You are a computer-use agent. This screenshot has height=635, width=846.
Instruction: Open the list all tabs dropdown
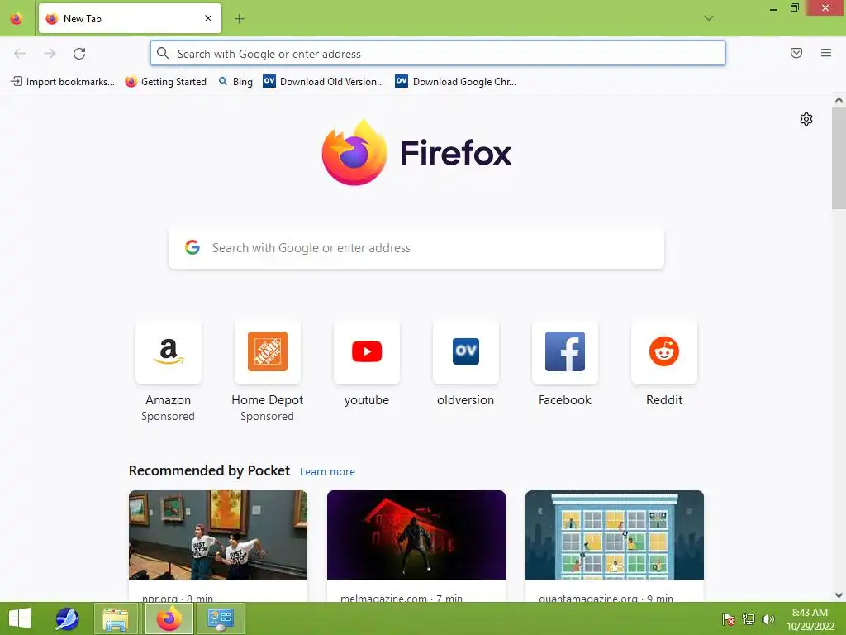click(708, 18)
